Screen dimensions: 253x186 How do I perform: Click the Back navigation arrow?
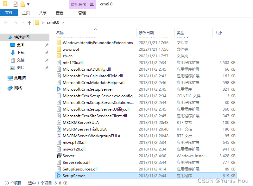pos(6,23)
